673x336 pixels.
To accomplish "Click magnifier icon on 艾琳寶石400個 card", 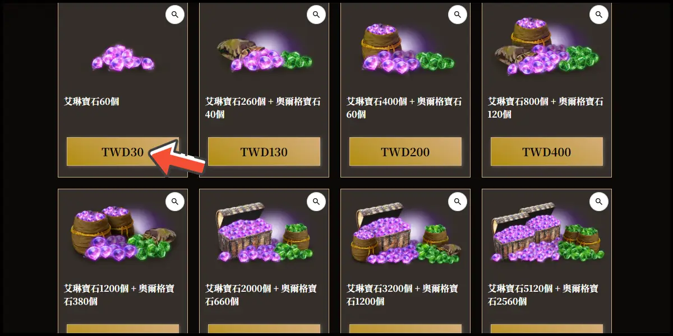I will click(x=458, y=15).
